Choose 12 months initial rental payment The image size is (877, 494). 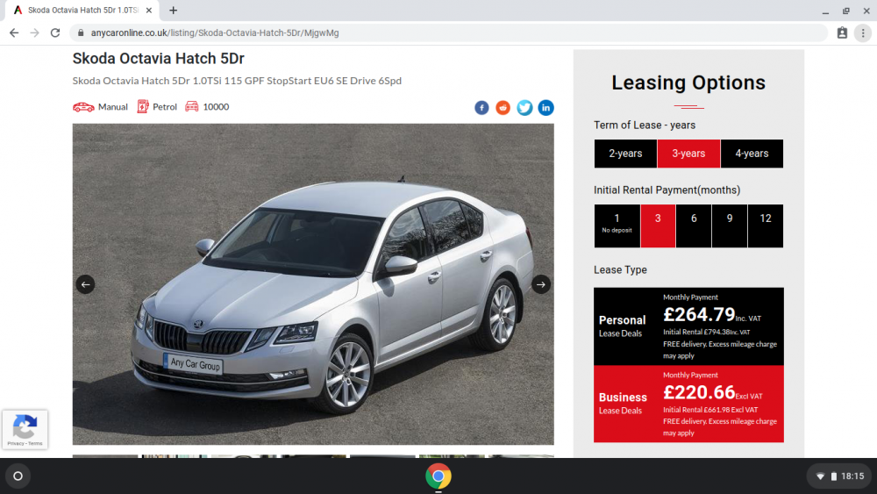pyautogui.click(x=766, y=226)
